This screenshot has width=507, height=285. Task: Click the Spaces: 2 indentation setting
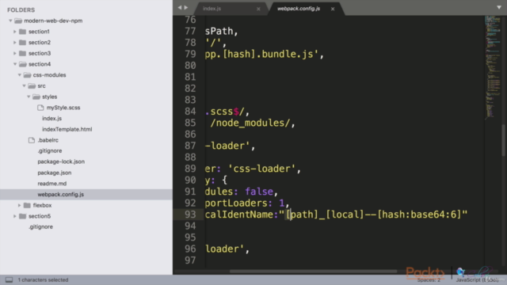click(x=429, y=279)
